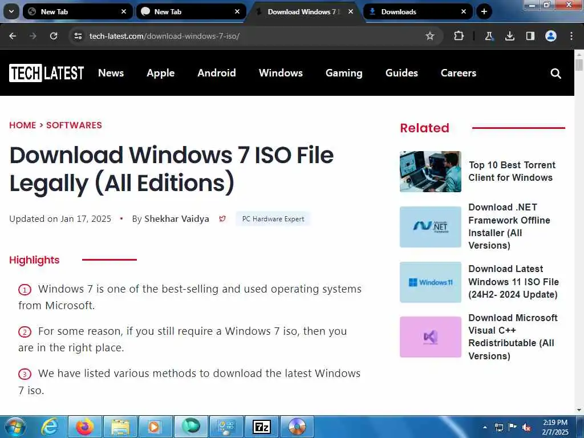Open the Apple menu item
Viewport: 584px width, 438px height.
tap(160, 72)
